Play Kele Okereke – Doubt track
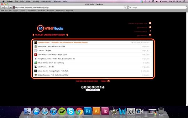Viewport: 188px width, 118px height. click(x=91, y=67)
